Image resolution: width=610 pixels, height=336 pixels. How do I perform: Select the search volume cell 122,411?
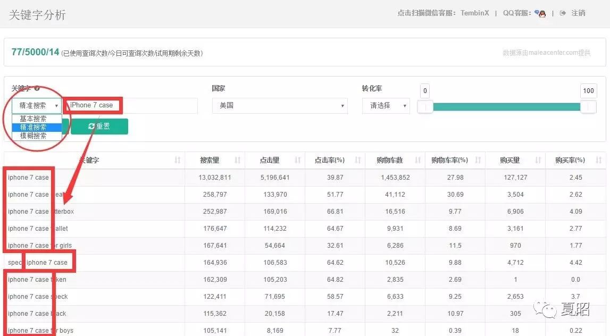pos(215,297)
